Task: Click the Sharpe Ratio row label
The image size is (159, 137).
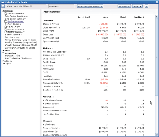Action: point(49,59)
